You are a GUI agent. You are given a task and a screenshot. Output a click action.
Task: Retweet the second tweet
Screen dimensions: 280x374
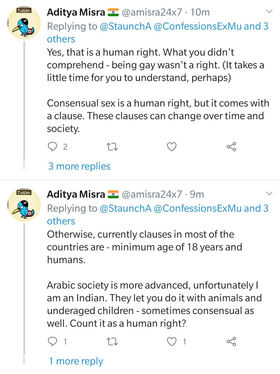pos(113,342)
